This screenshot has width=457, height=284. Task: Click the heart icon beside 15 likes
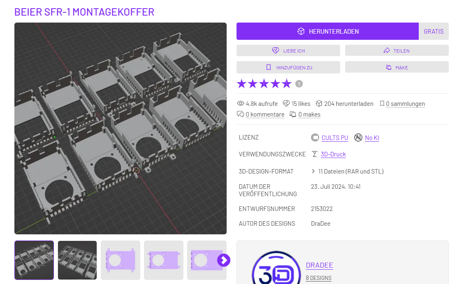(286, 103)
